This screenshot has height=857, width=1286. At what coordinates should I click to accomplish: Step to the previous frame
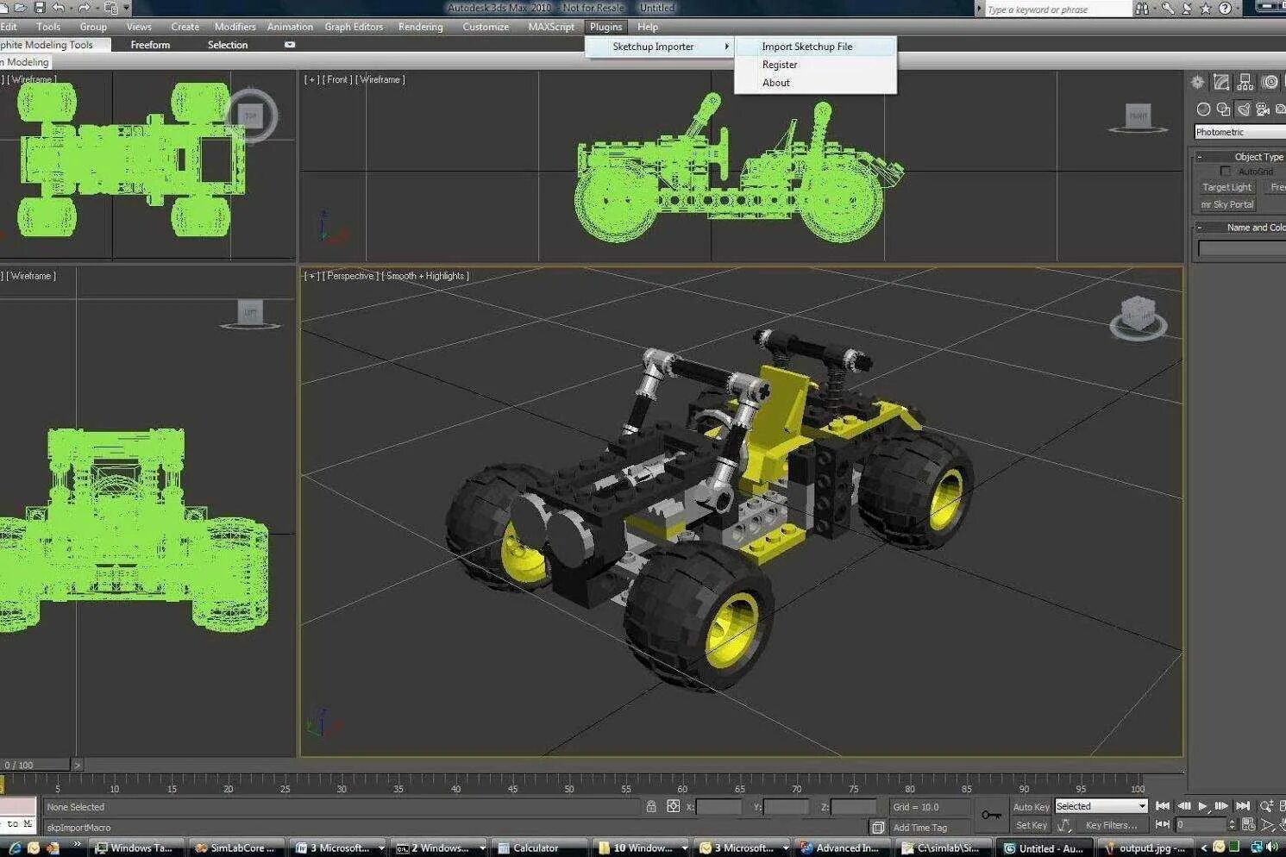(x=1183, y=806)
